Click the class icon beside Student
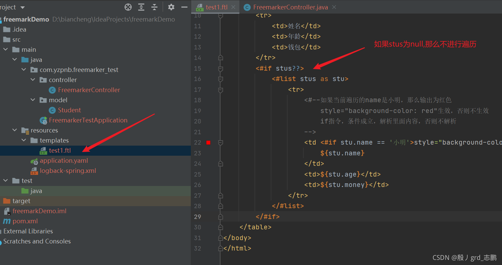 [52, 110]
